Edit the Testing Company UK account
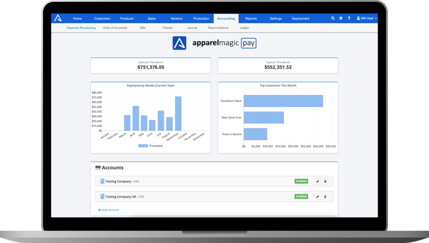Screen dimensions: 429x243 [x=317, y=196]
